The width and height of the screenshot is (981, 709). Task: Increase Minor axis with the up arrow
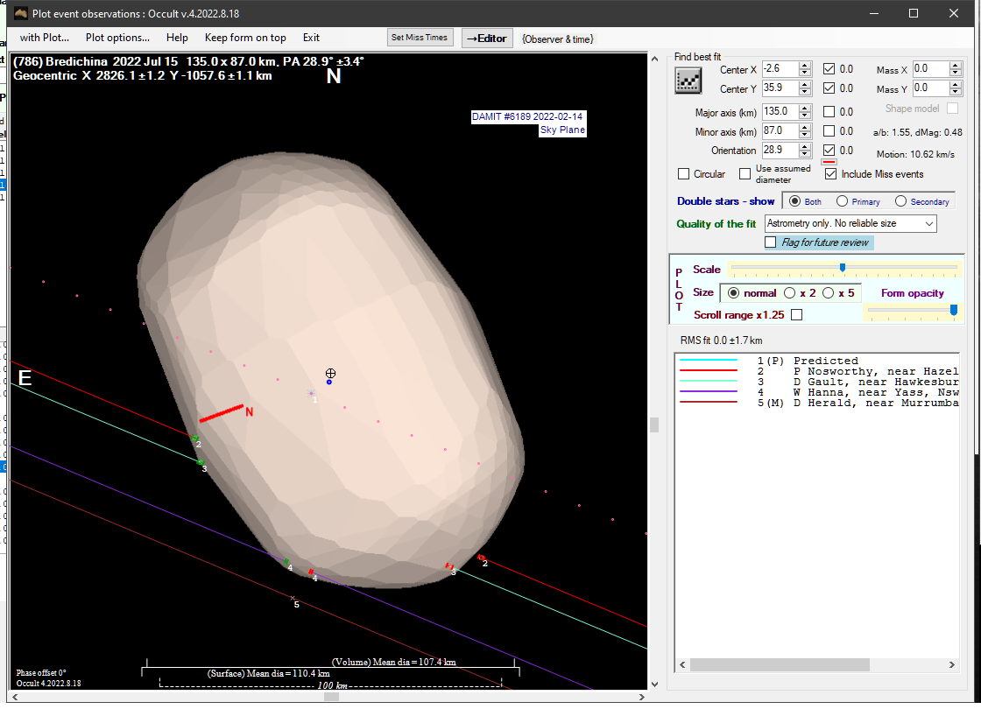tap(805, 128)
